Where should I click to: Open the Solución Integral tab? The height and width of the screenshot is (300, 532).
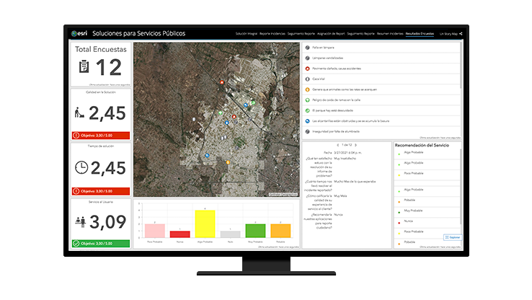click(x=246, y=34)
